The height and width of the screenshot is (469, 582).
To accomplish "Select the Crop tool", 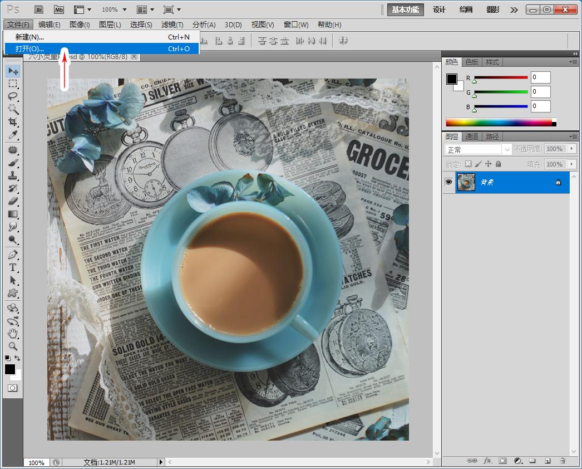I will (x=13, y=122).
